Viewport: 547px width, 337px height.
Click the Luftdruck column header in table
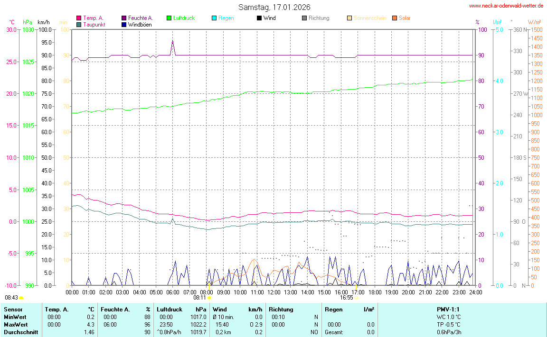coord(170,310)
